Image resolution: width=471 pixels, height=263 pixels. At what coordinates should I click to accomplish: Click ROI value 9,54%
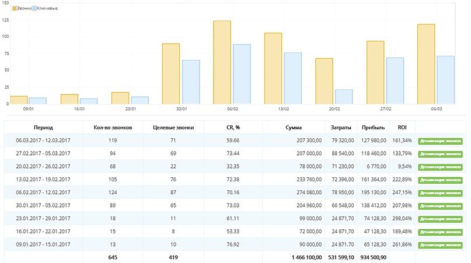(x=405, y=166)
